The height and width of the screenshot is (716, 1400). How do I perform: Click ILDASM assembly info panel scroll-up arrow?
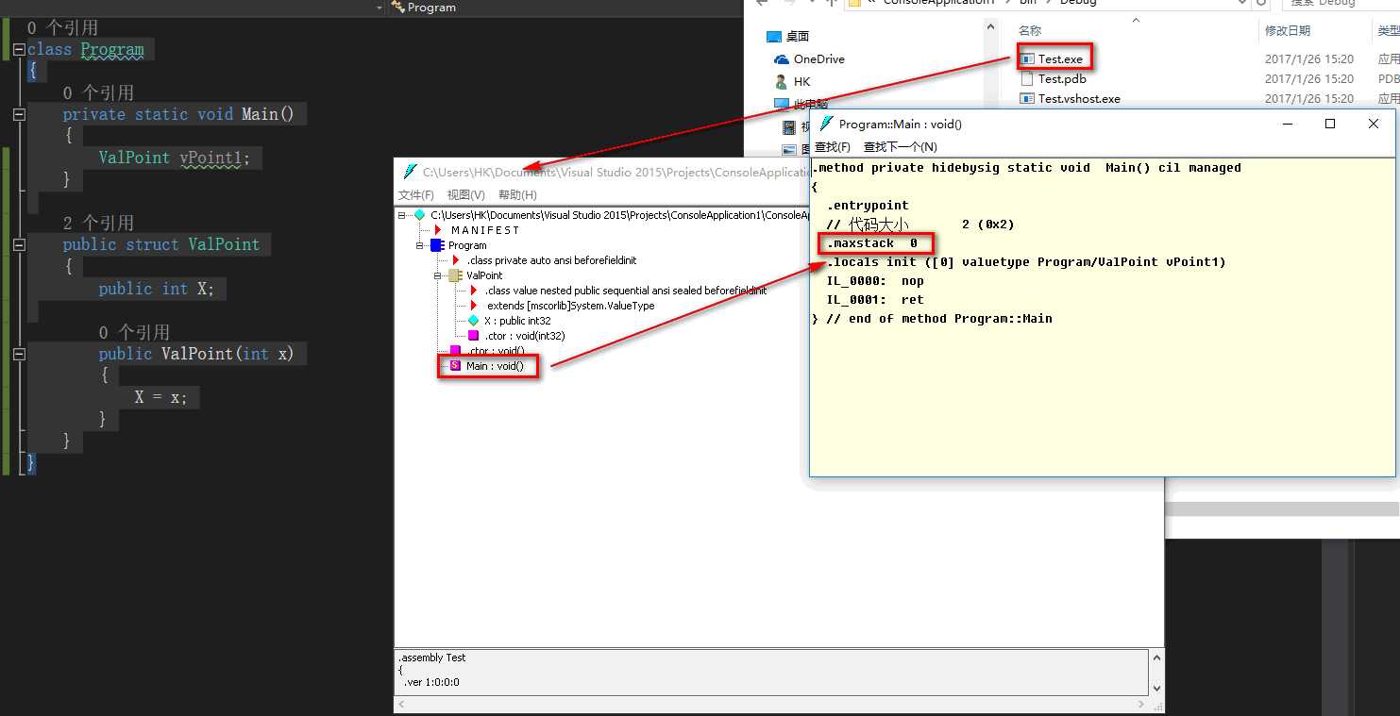1157,658
